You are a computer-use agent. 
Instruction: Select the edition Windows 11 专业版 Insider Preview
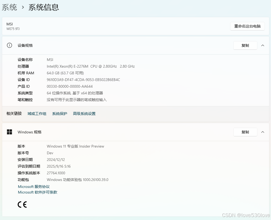(75, 146)
